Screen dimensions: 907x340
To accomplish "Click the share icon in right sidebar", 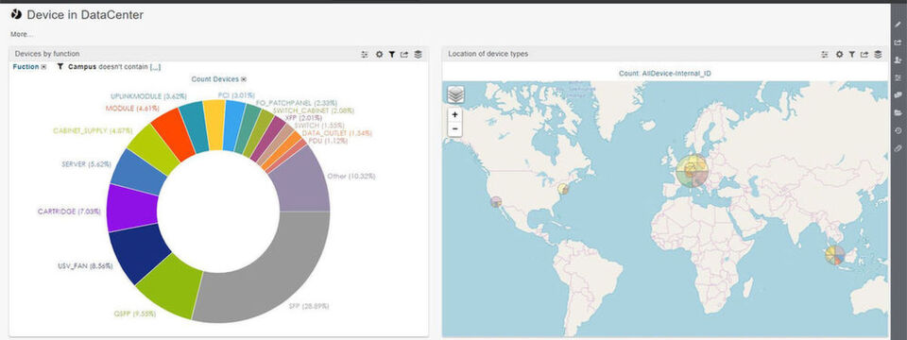I will coord(898,42).
